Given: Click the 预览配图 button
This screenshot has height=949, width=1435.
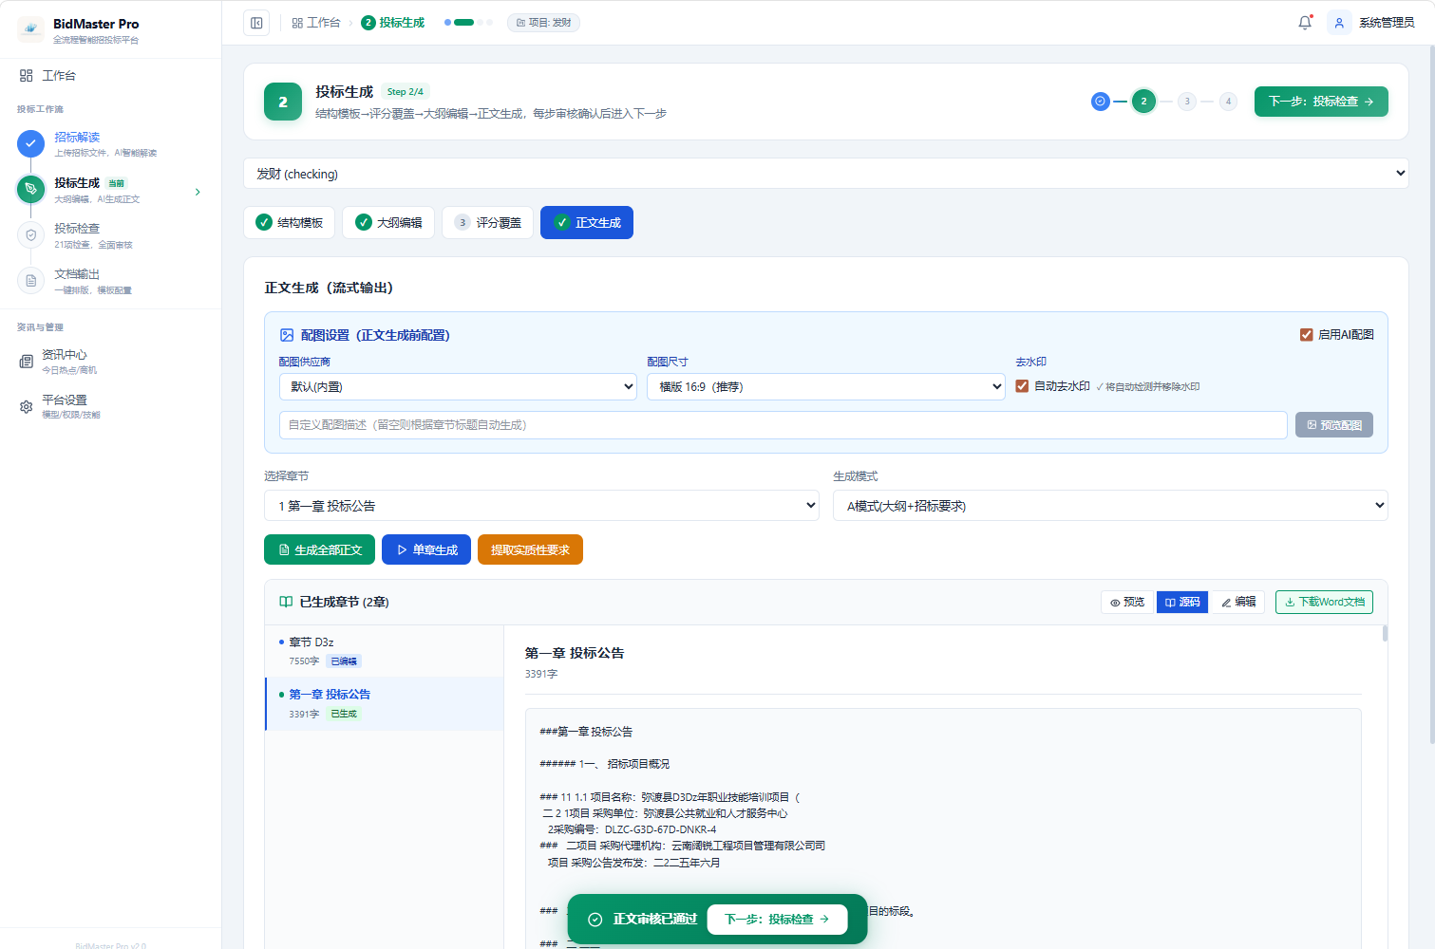Looking at the screenshot, I should point(1334,425).
